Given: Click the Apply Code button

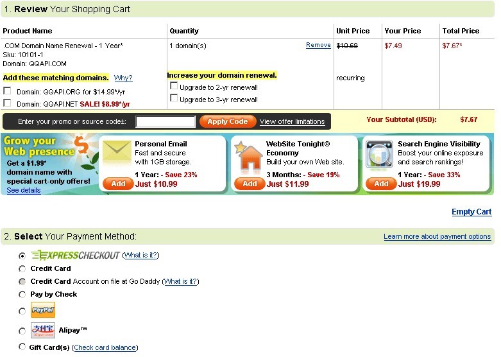Looking at the screenshot, I should coord(228,121).
